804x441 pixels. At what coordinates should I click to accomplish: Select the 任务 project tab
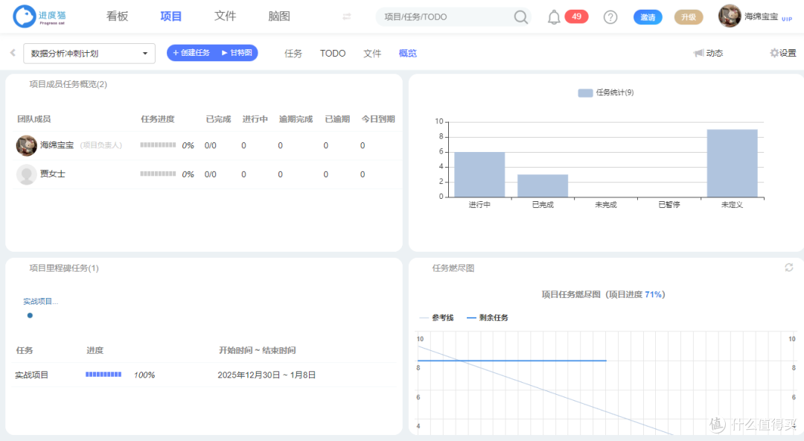293,54
